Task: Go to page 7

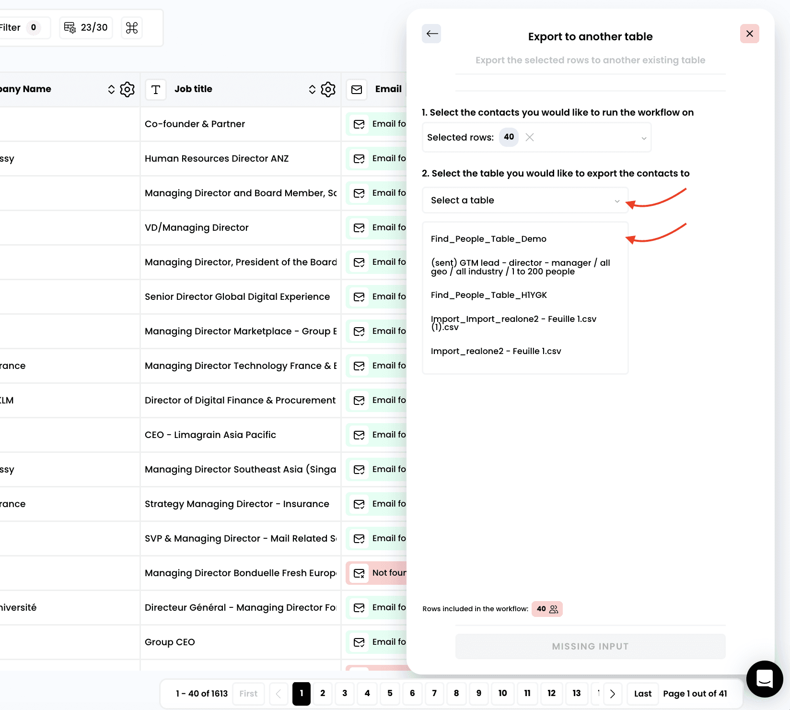Action: tap(434, 694)
